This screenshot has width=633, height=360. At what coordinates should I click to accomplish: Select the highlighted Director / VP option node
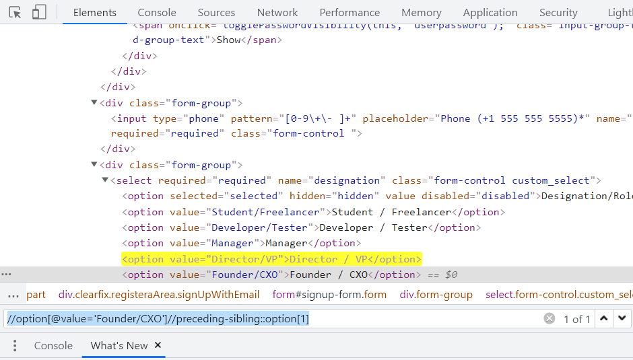(x=271, y=259)
